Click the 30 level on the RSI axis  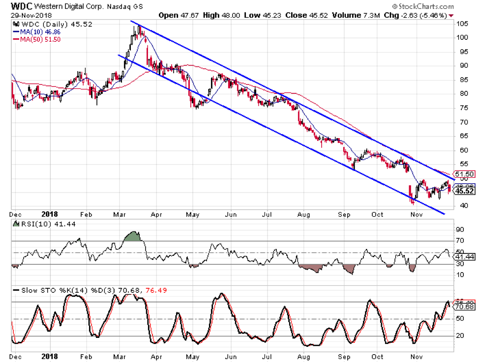(460, 264)
